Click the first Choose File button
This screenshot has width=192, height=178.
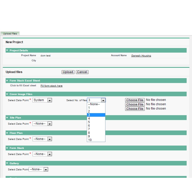pyautogui.click(x=135, y=100)
